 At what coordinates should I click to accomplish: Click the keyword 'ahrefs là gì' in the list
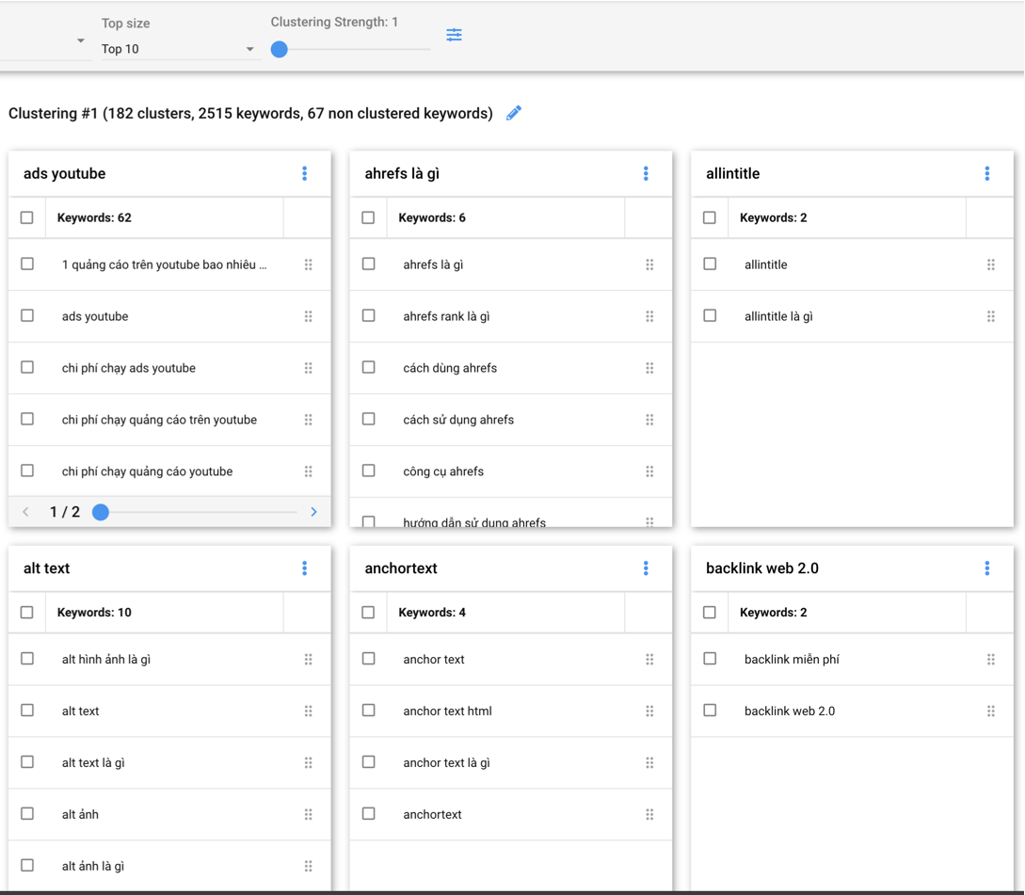pos(433,264)
